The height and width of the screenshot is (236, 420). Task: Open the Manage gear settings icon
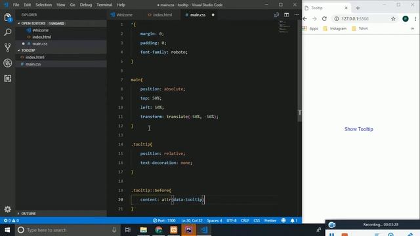click(x=7, y=209)
